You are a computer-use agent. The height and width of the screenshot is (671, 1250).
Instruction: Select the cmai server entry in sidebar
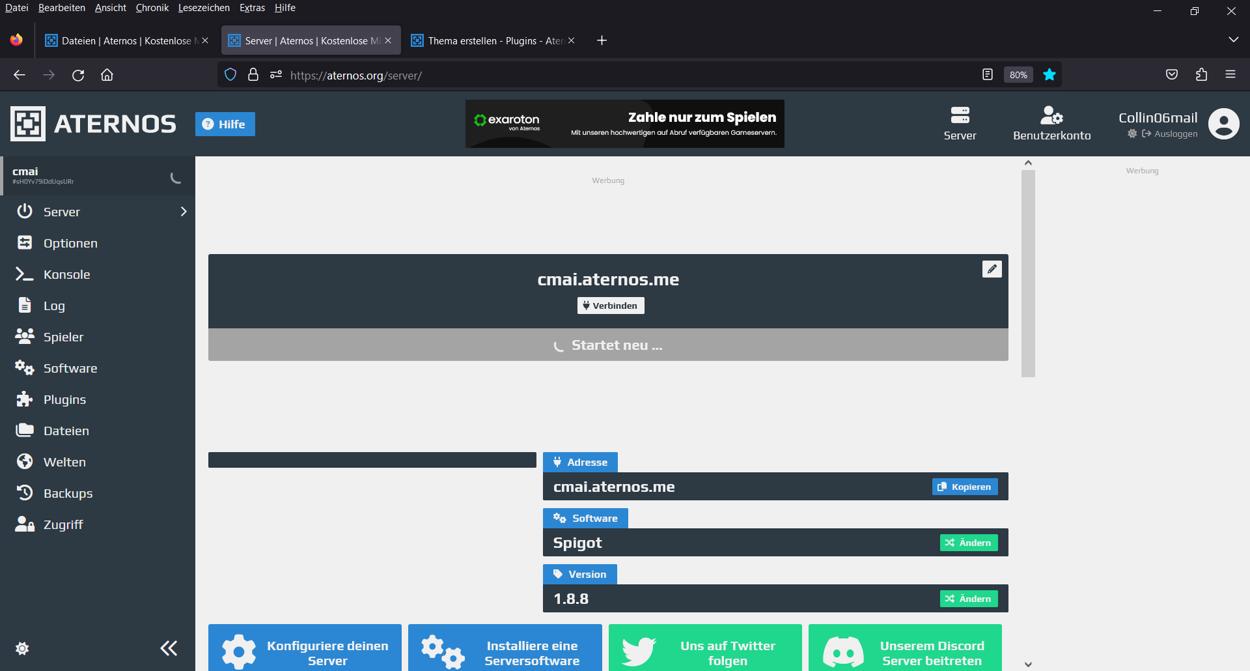coord(98,176)
